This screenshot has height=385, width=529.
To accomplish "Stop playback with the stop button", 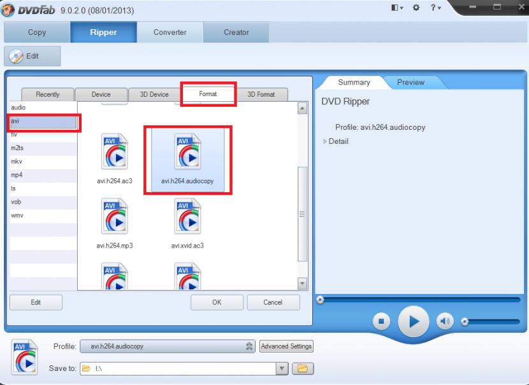I will 381,321.
